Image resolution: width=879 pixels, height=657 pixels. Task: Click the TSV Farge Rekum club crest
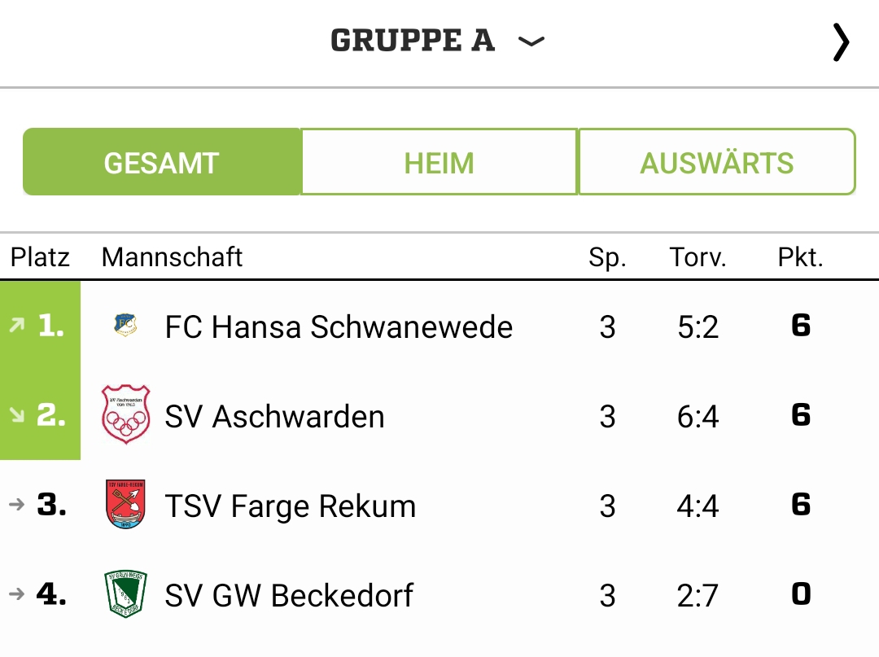point(125,504)
